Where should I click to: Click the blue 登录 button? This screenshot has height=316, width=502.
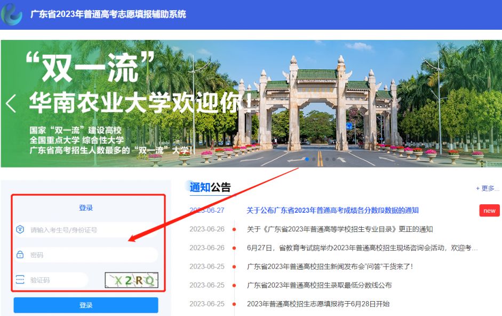tap(86, 305)
